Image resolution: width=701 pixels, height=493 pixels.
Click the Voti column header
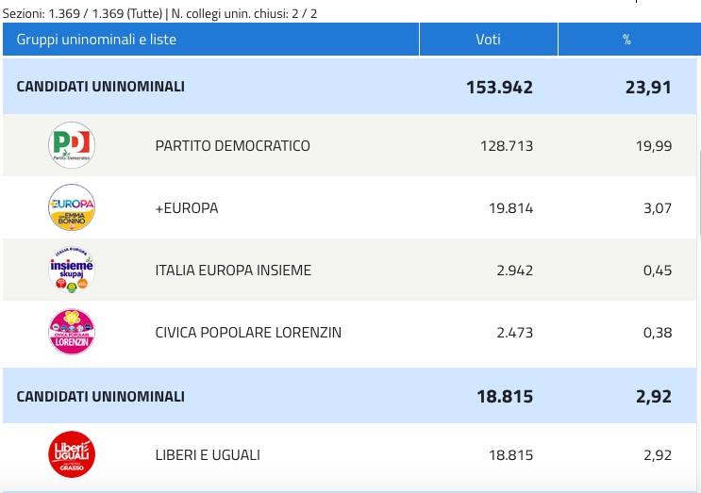click(x=488, y=40)
